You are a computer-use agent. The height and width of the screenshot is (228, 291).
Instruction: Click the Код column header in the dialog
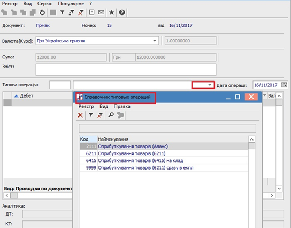point(88,139)
